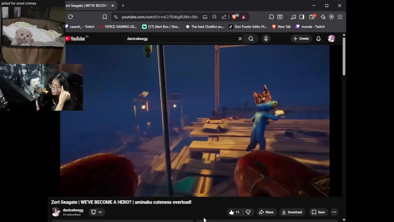The height and width of the screenshot is (222, 394).
Task: Click the page scroll down arrow
Action: click(x=344, y=220)
